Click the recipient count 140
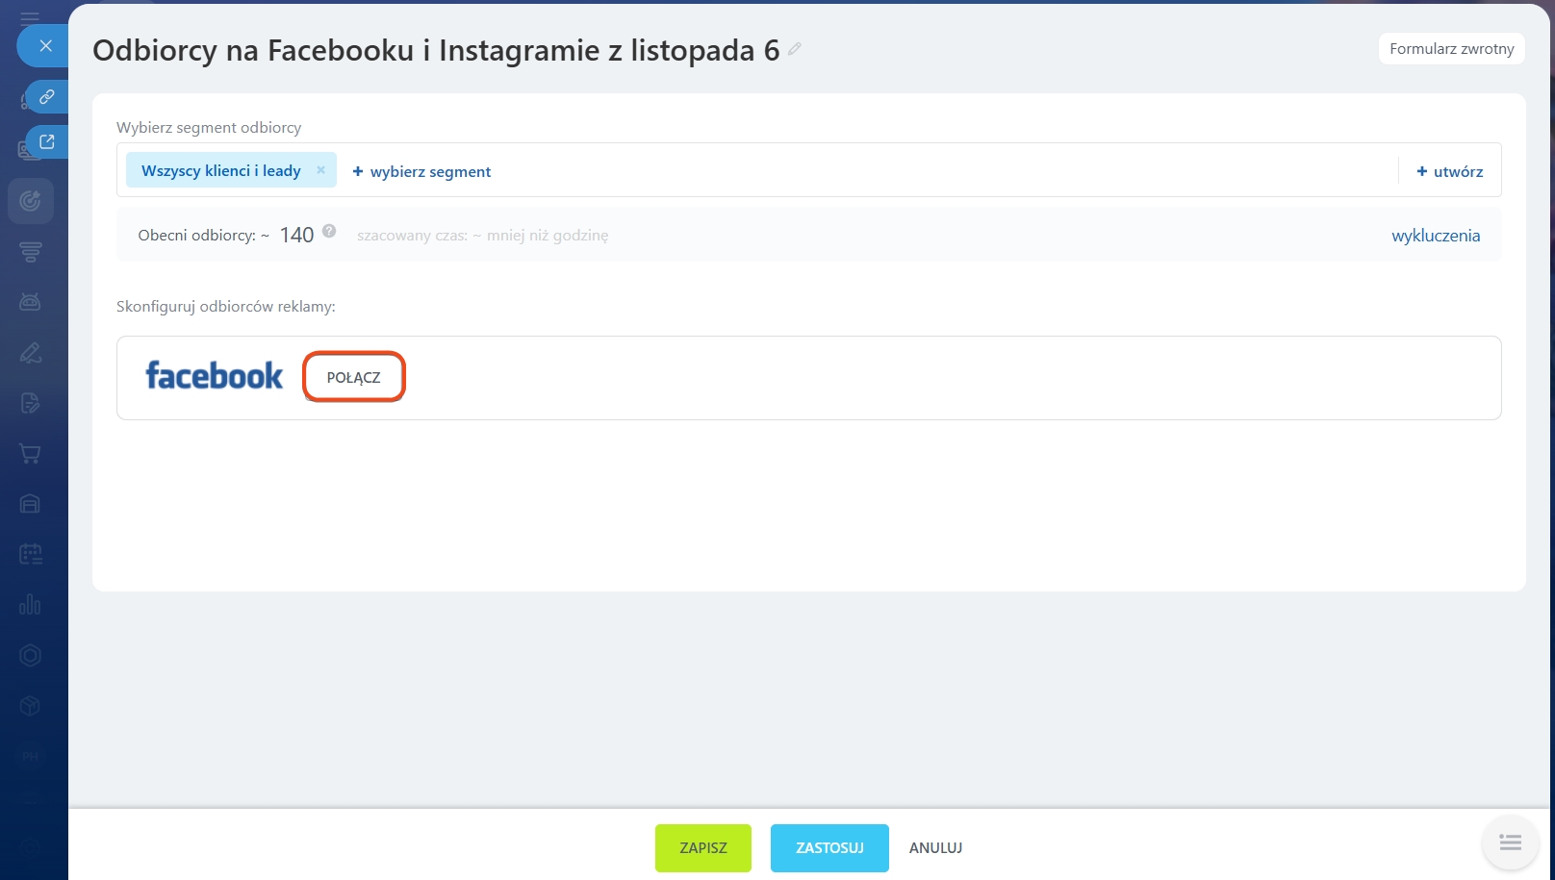 (297, 236)
